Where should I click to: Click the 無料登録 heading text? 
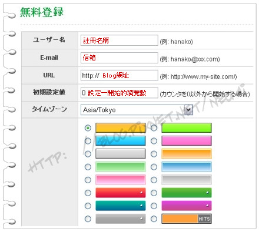42,12
